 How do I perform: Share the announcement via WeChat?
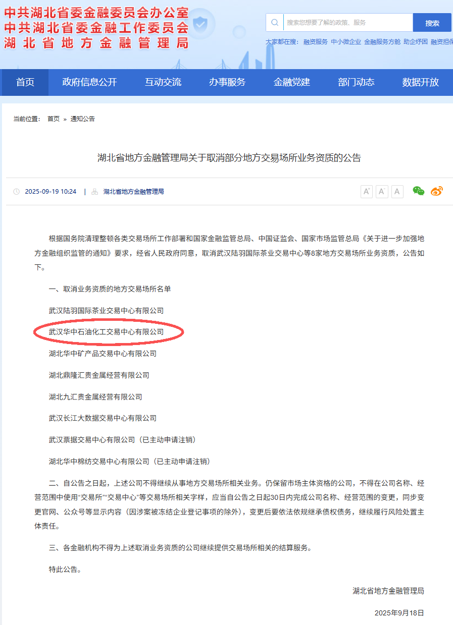[x=418, y=192]
